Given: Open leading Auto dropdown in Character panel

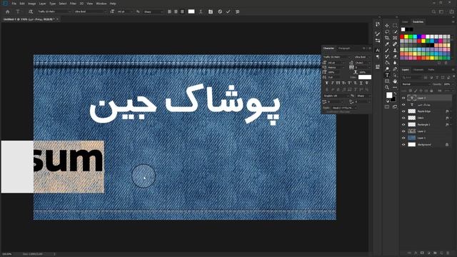Looking at the screenshot, I should tap(363, 63).
